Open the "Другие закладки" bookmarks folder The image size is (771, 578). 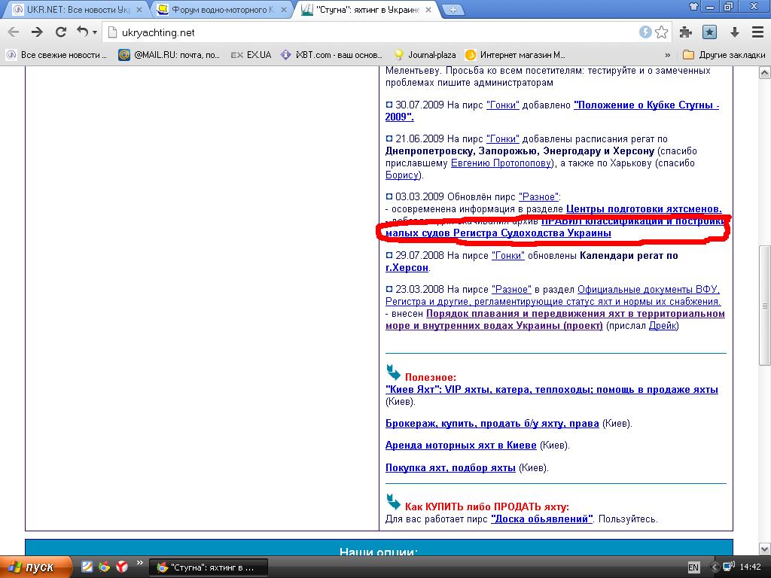pos(724,55)
